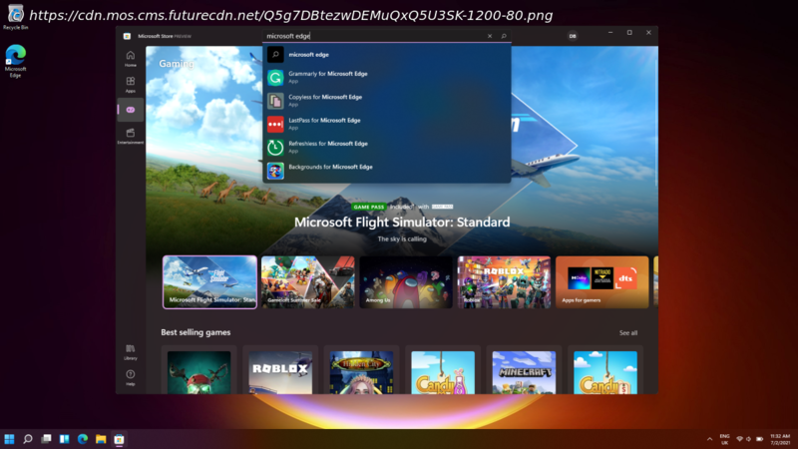This screenshot has width=798, height=449.
Task: Launch Microsoft Edge from taskbar
Action: click(83, 439)
